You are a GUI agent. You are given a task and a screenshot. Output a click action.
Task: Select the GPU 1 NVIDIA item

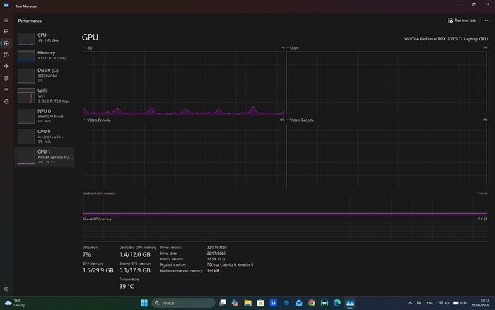[45, 156]
